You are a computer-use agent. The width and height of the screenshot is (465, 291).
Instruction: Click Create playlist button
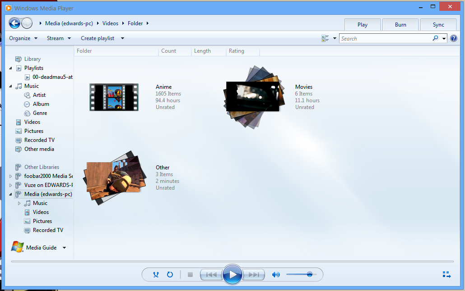tap(98, 38)
